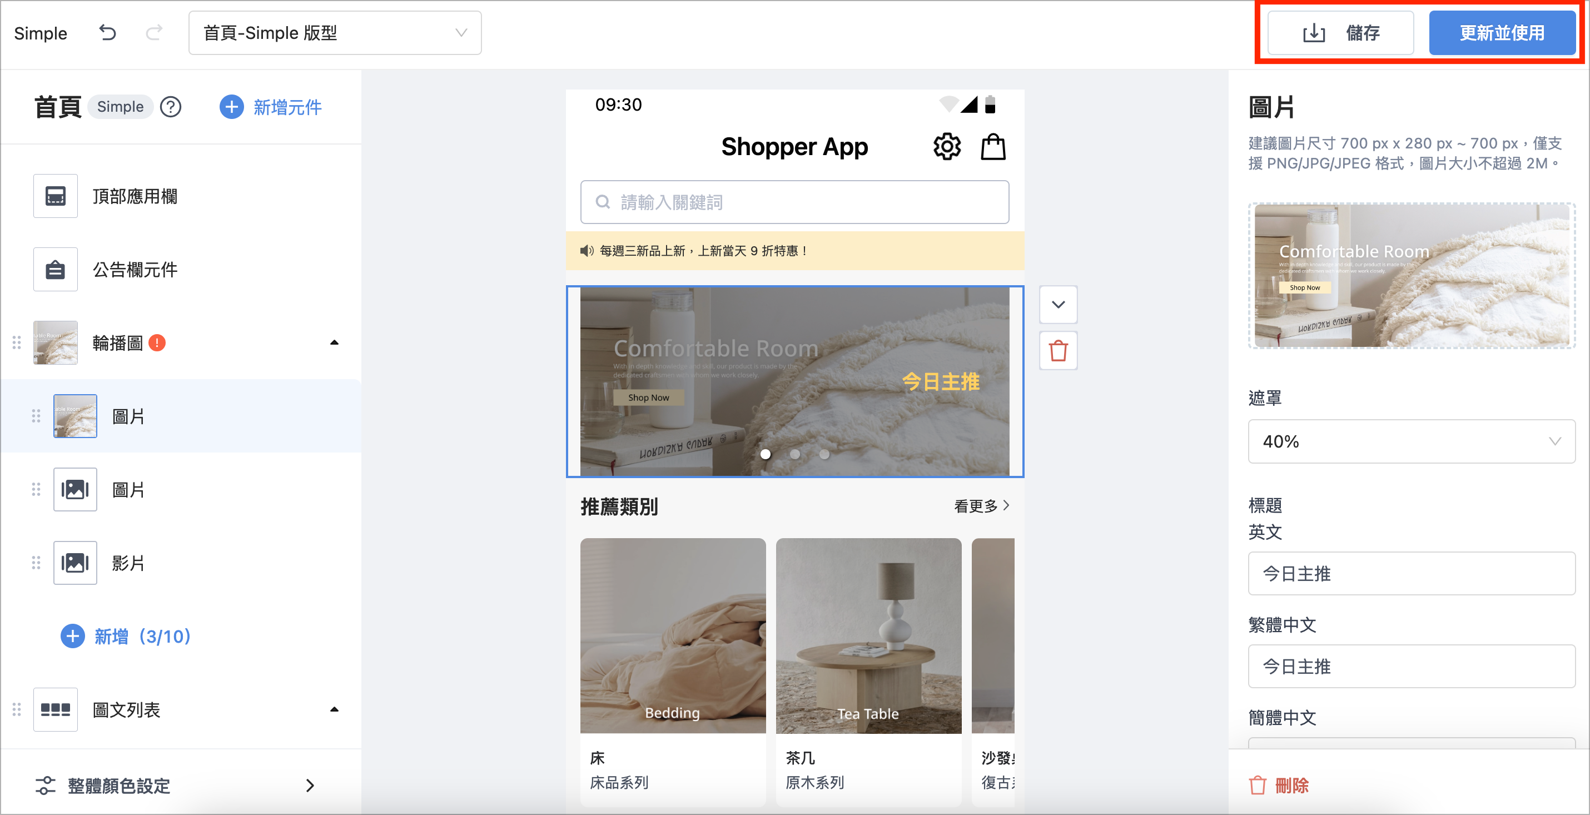Click the first carousel dot
The image size is (1590, 815).
pos(766,454)
